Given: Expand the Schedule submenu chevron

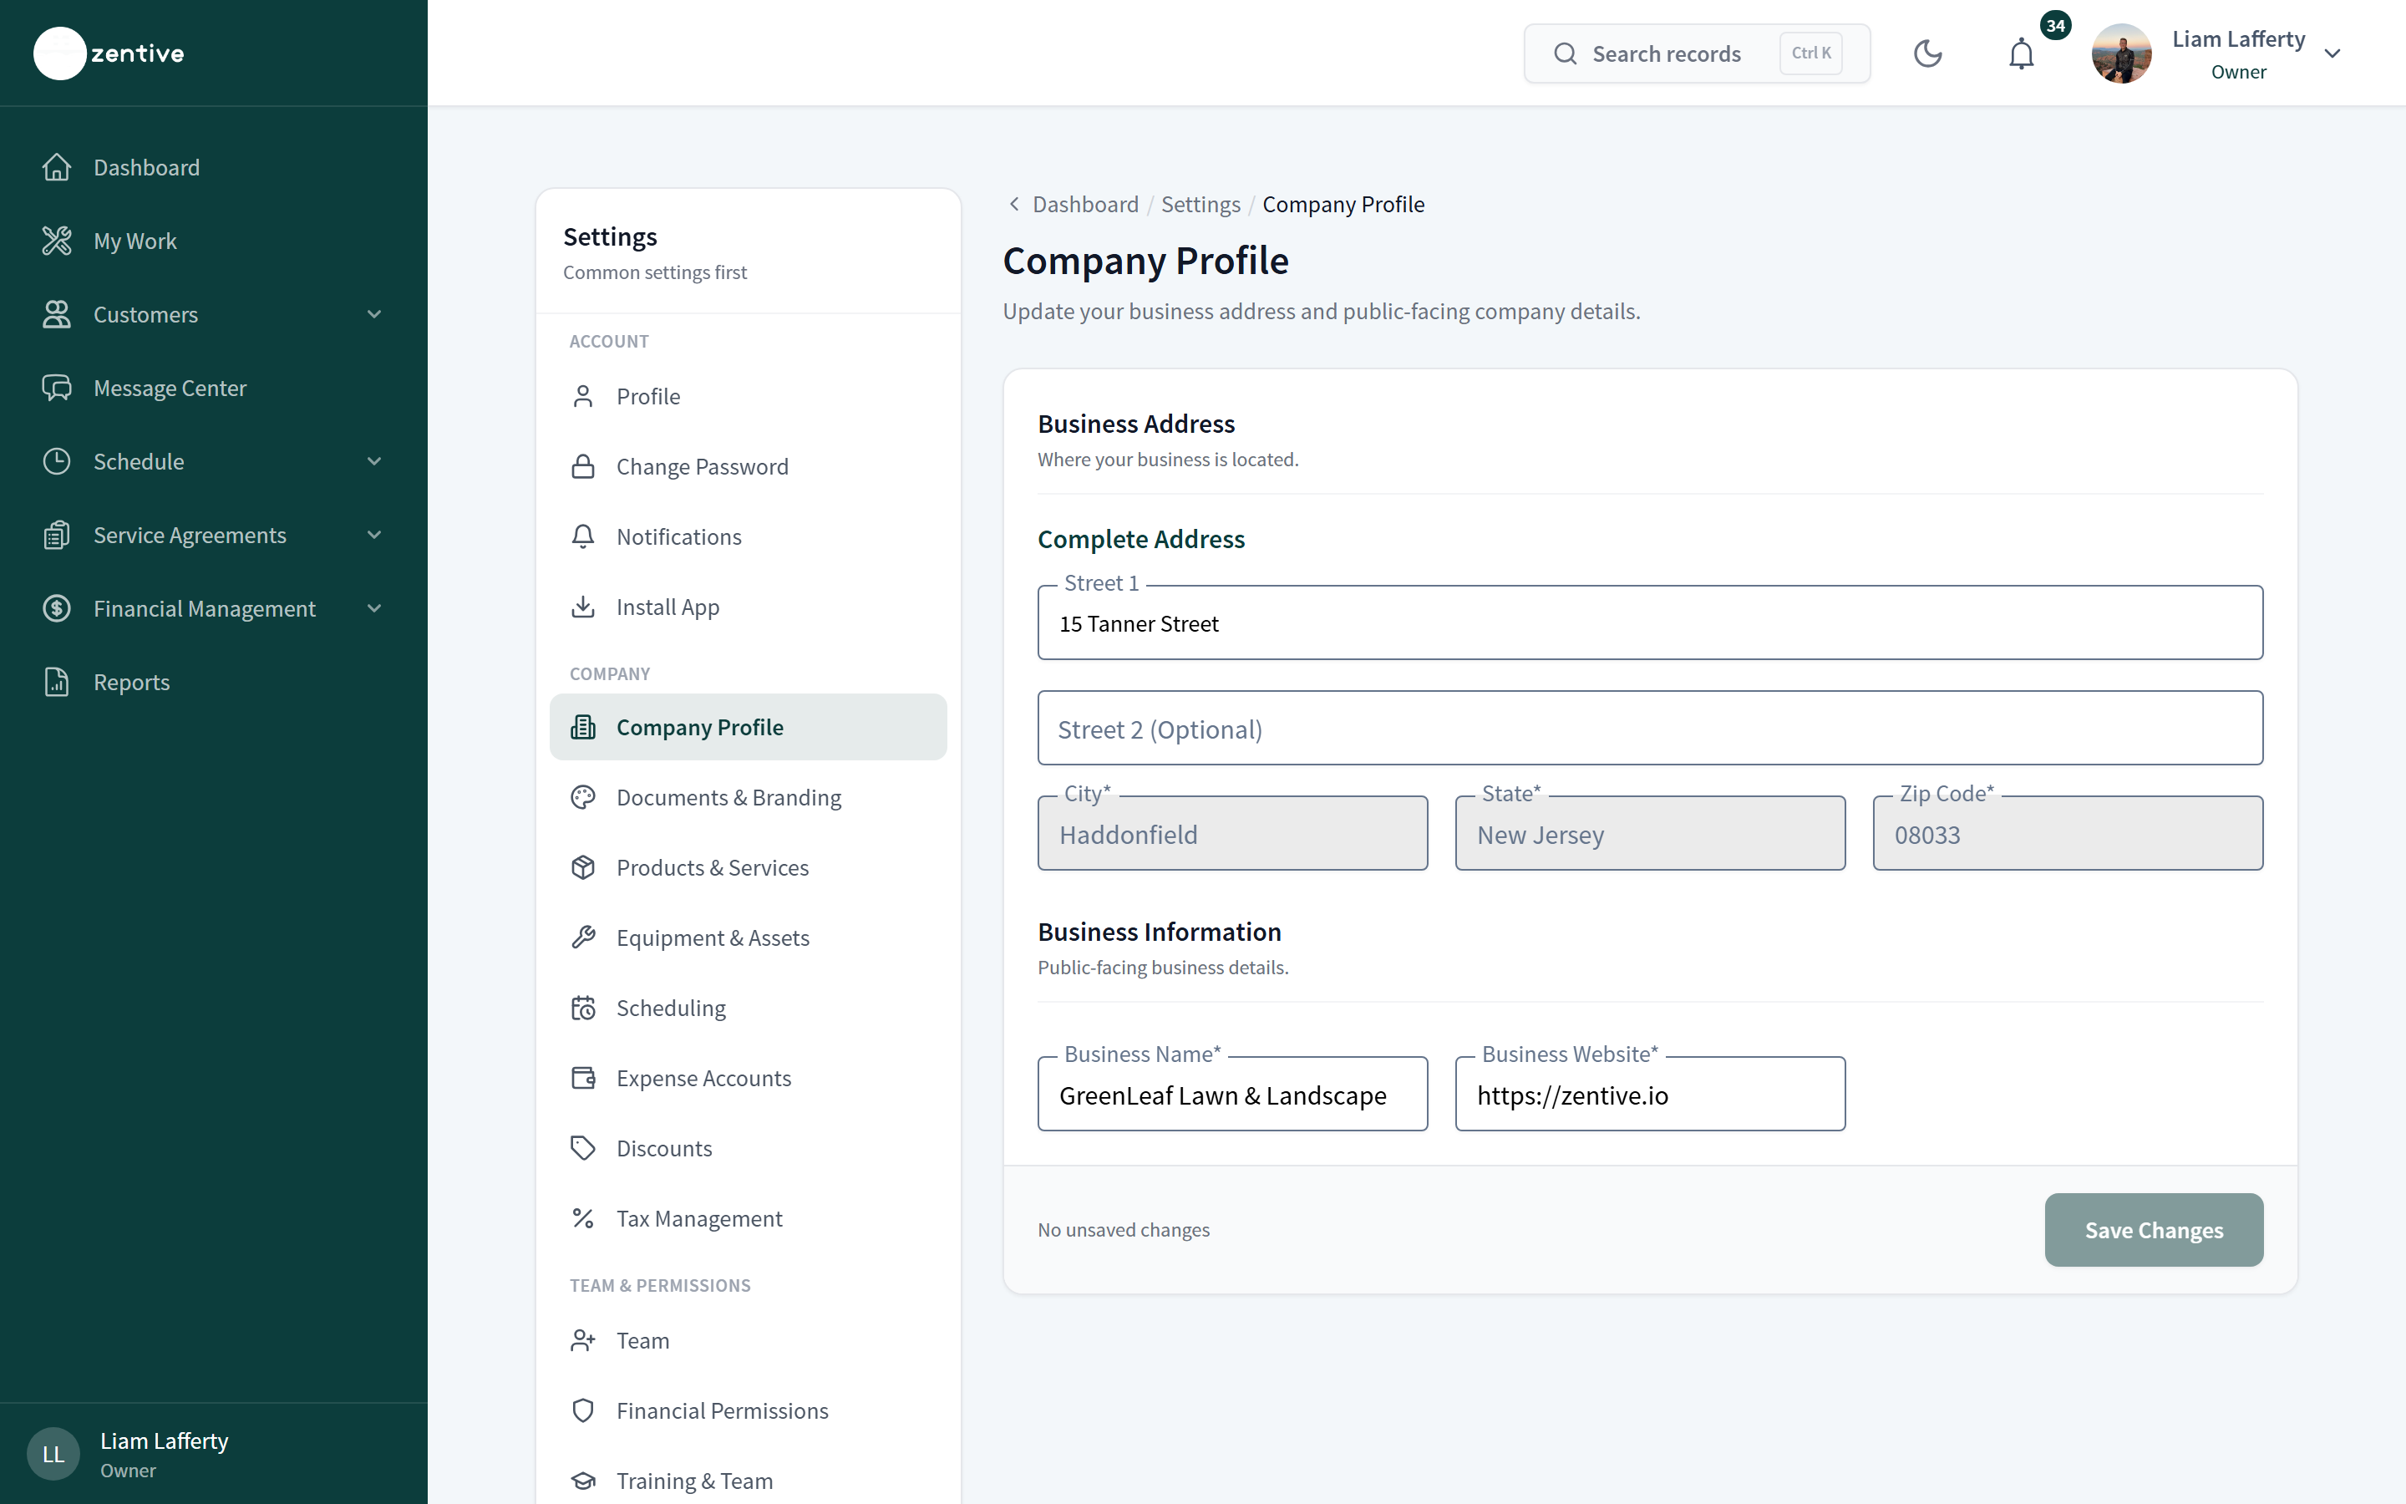Looking at the screenshot, I should point(375,461).
